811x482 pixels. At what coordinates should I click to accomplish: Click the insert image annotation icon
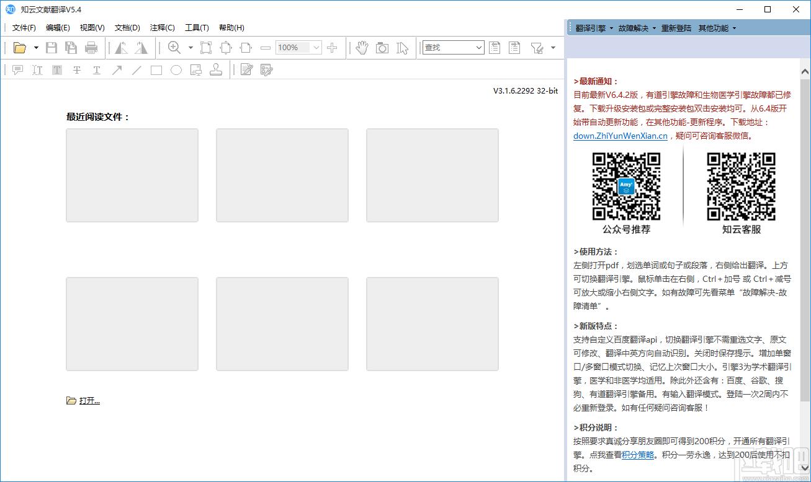(x=196, y=70)
